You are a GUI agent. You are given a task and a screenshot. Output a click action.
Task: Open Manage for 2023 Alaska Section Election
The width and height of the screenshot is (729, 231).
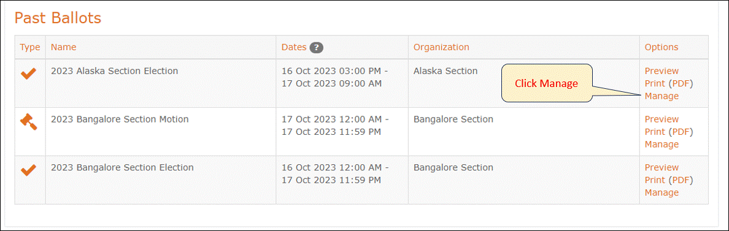coord(661,96)
